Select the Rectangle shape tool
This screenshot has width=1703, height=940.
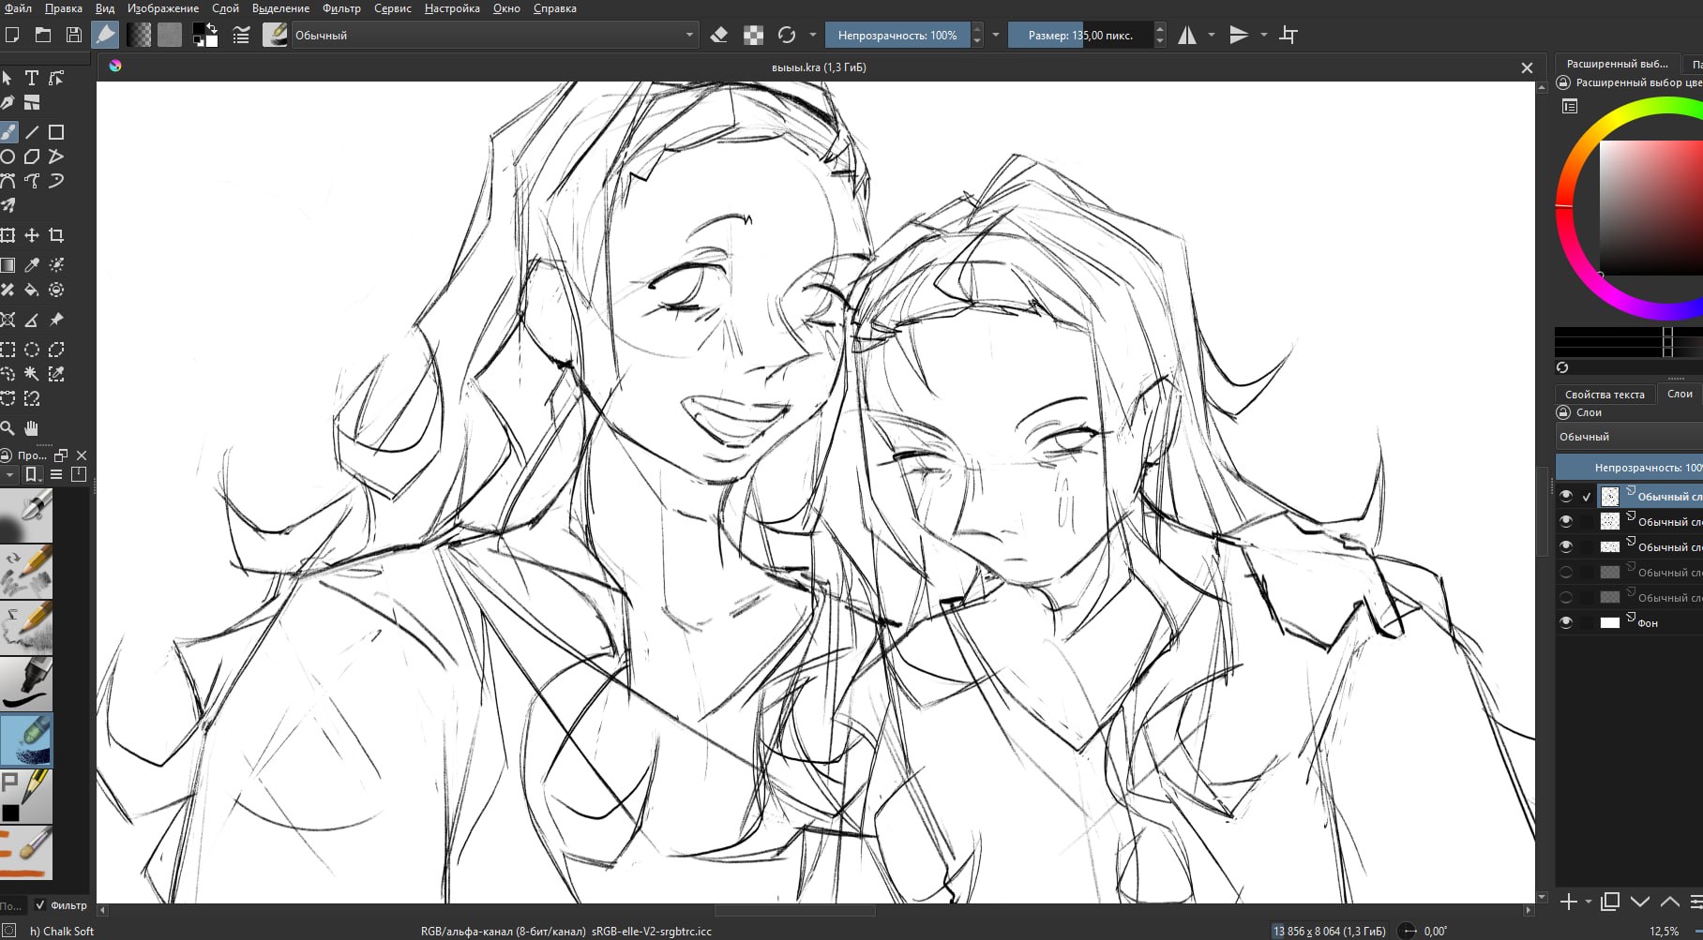pyautogui.click(x=56, y=132)
